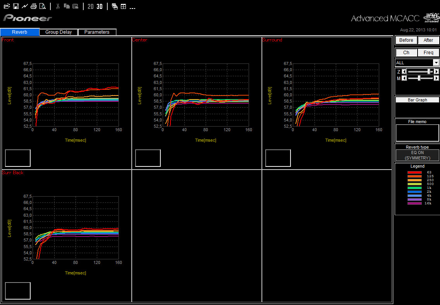Click the Z slider right arrow
The image size is (440, 305).
click(437, 72)
